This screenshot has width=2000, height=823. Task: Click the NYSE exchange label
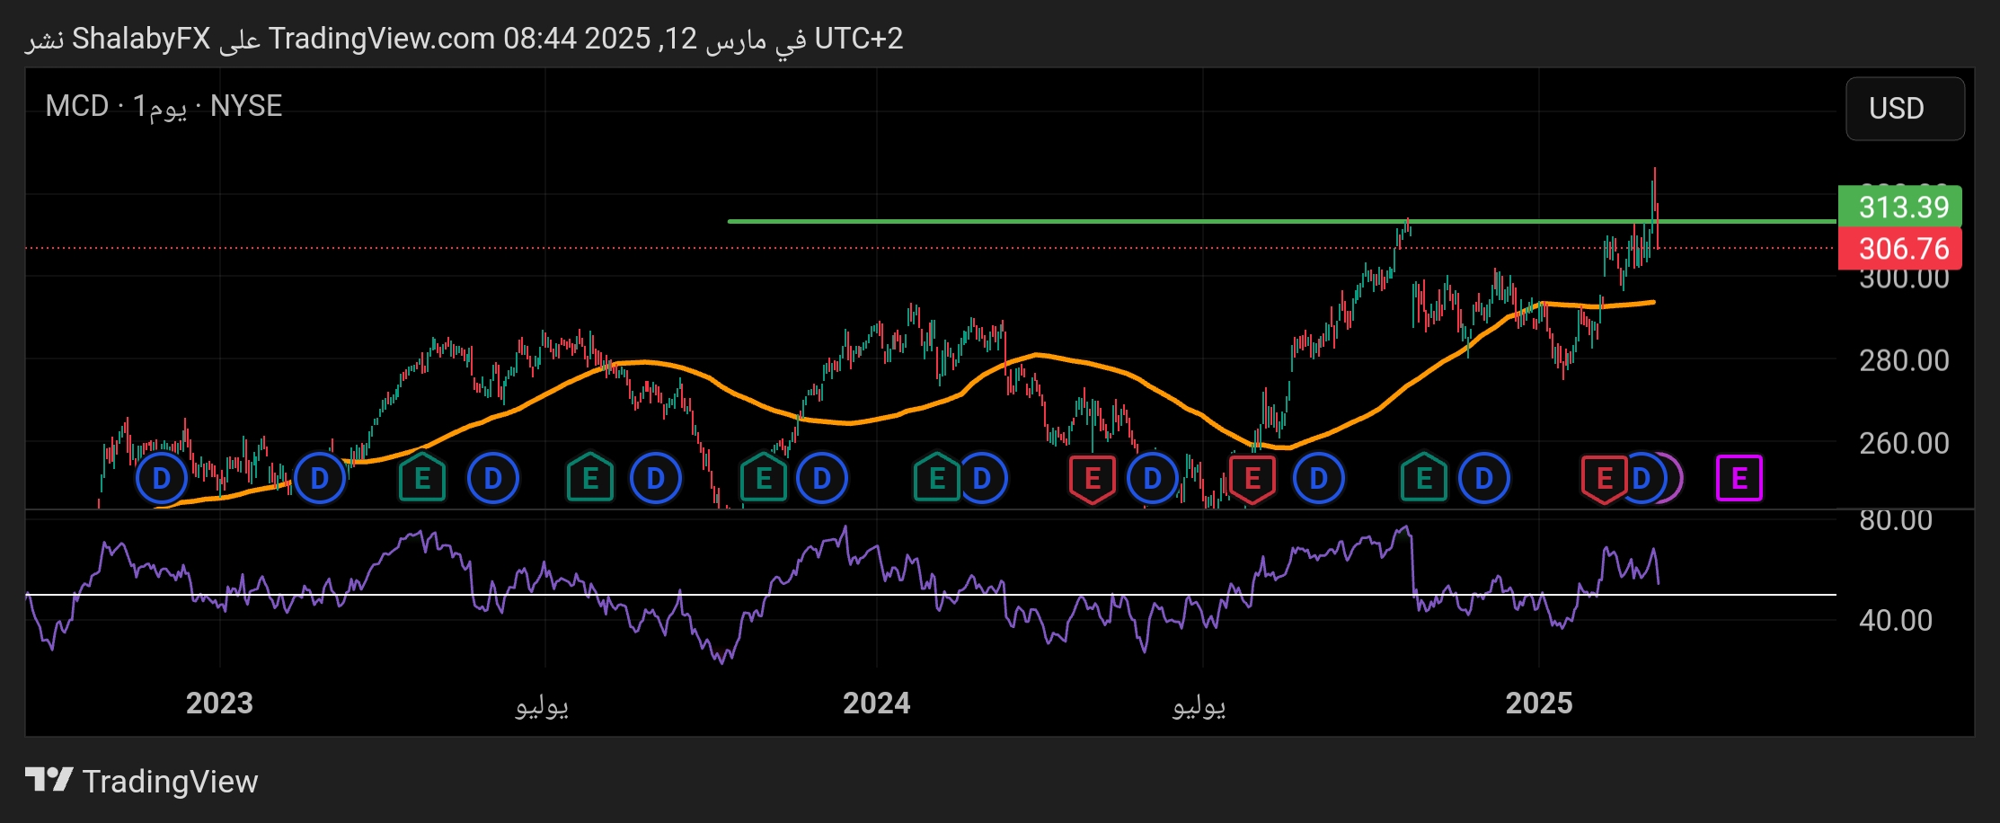[x=246, y=106]
